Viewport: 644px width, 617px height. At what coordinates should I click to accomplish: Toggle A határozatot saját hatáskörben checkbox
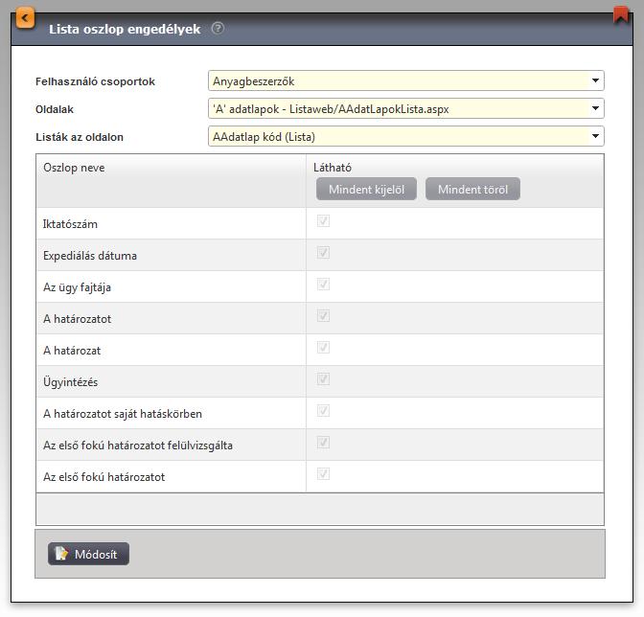pyautogui.click(x=323, y=410)
